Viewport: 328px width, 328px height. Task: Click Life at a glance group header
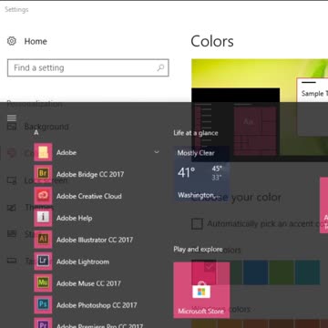point(196,133)
